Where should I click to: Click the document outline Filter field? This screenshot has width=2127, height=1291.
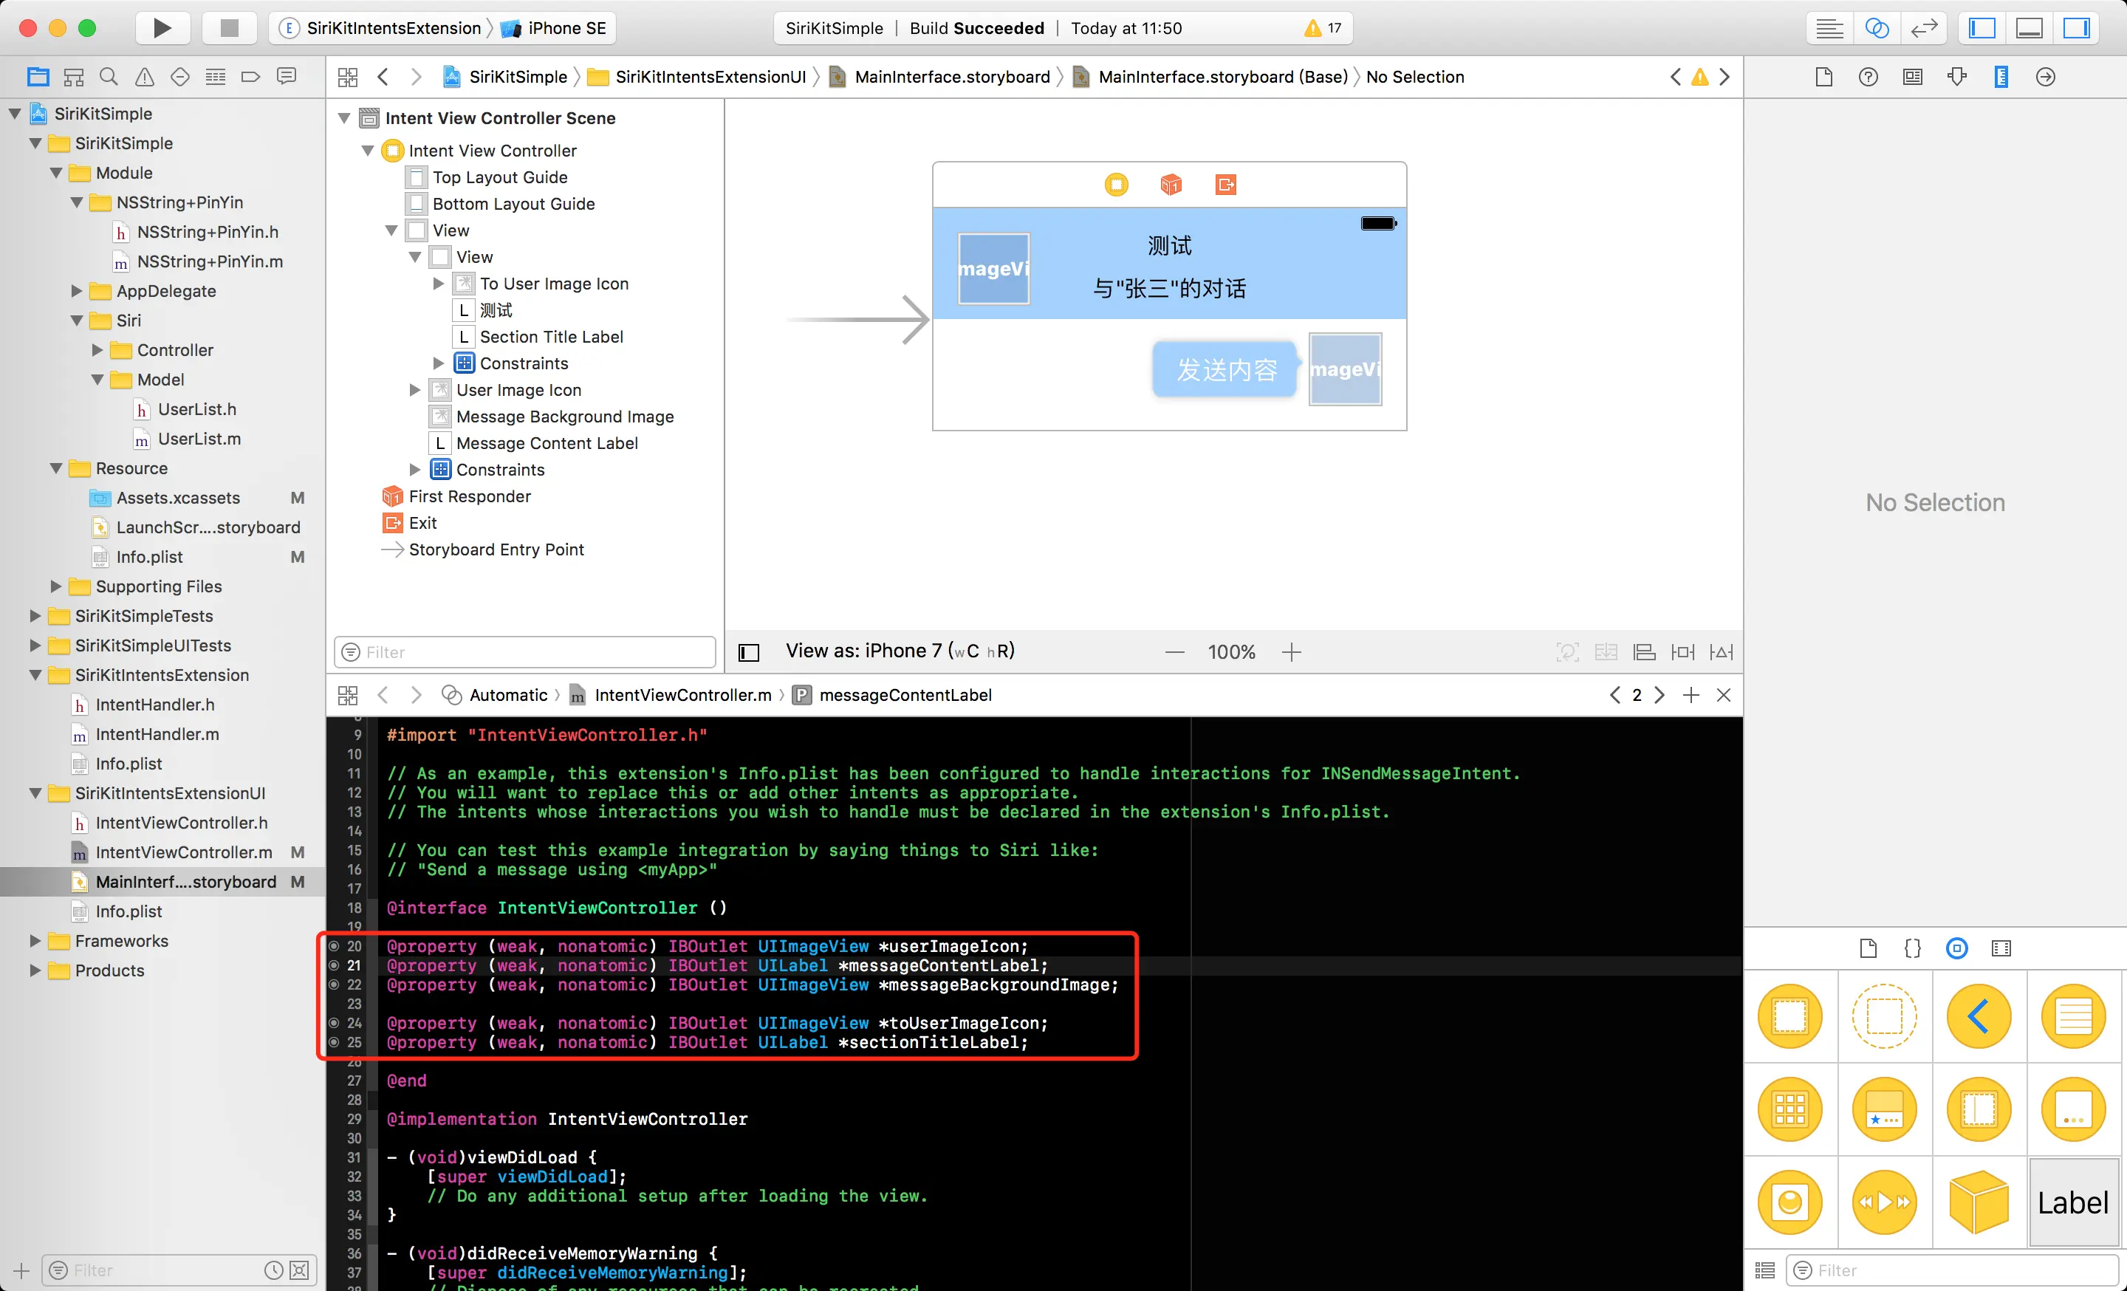tap(527, 652)
